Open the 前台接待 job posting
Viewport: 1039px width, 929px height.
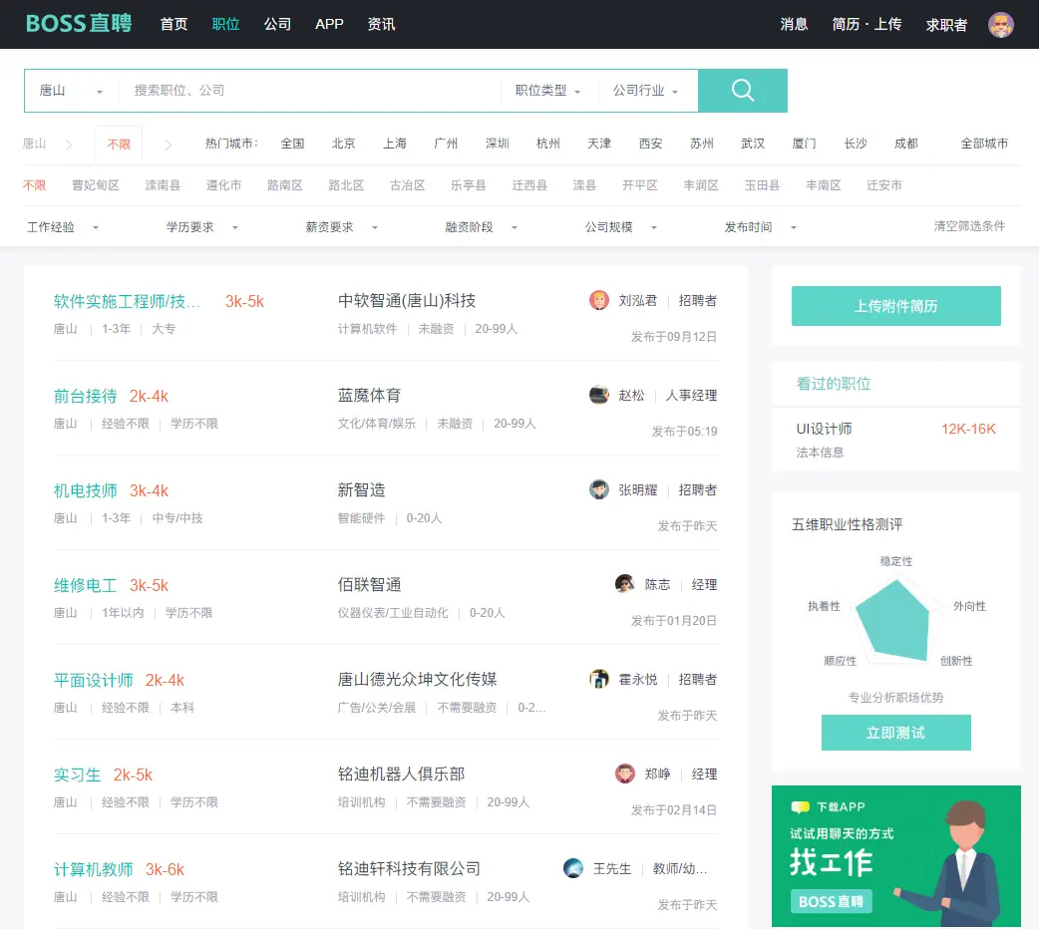pos(85,397)
